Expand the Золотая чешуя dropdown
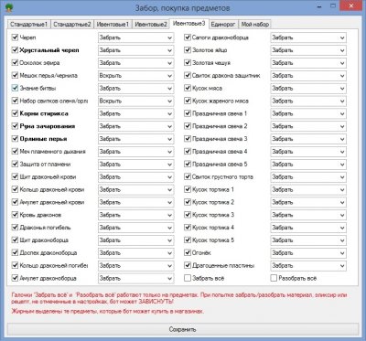This screenshot has height=341, width=366. [x=308, y=63]
